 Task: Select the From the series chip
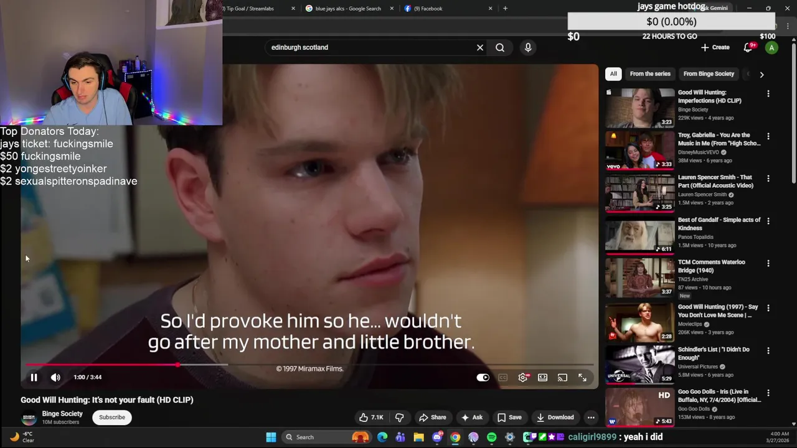pos(650,73)
